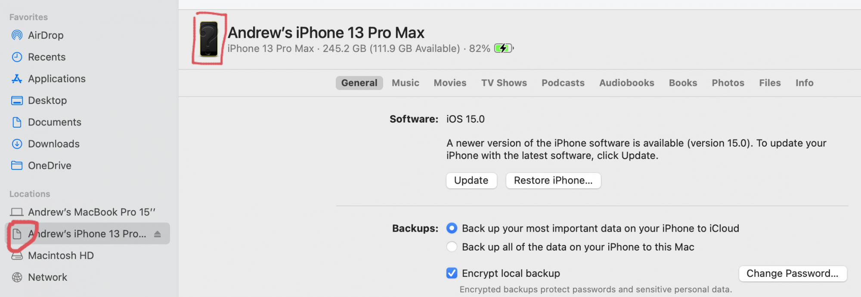Click the Downloads arrow icon
The height and width of the screenshot is (297, 861).
click(17, 144)
